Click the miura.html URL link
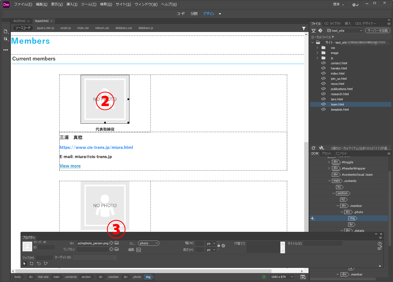This screenshot has width=393, height=282. click(x=96, y=148)
